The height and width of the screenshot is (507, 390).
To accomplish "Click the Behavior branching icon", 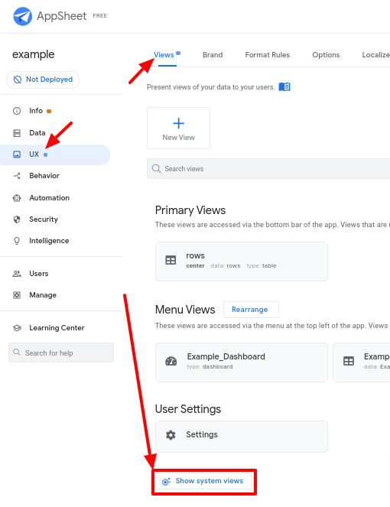I will 17,176.
